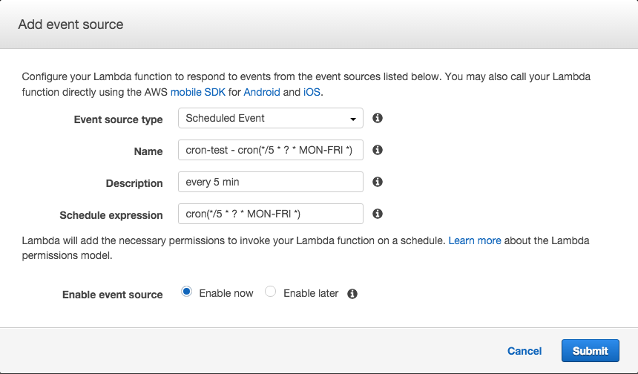Click the Submit button

coord(591,351)
